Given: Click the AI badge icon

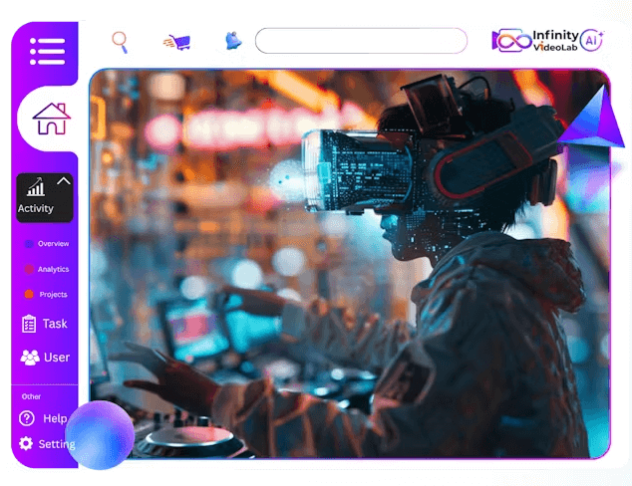Looking at the screenshot, I should [591, 40].
